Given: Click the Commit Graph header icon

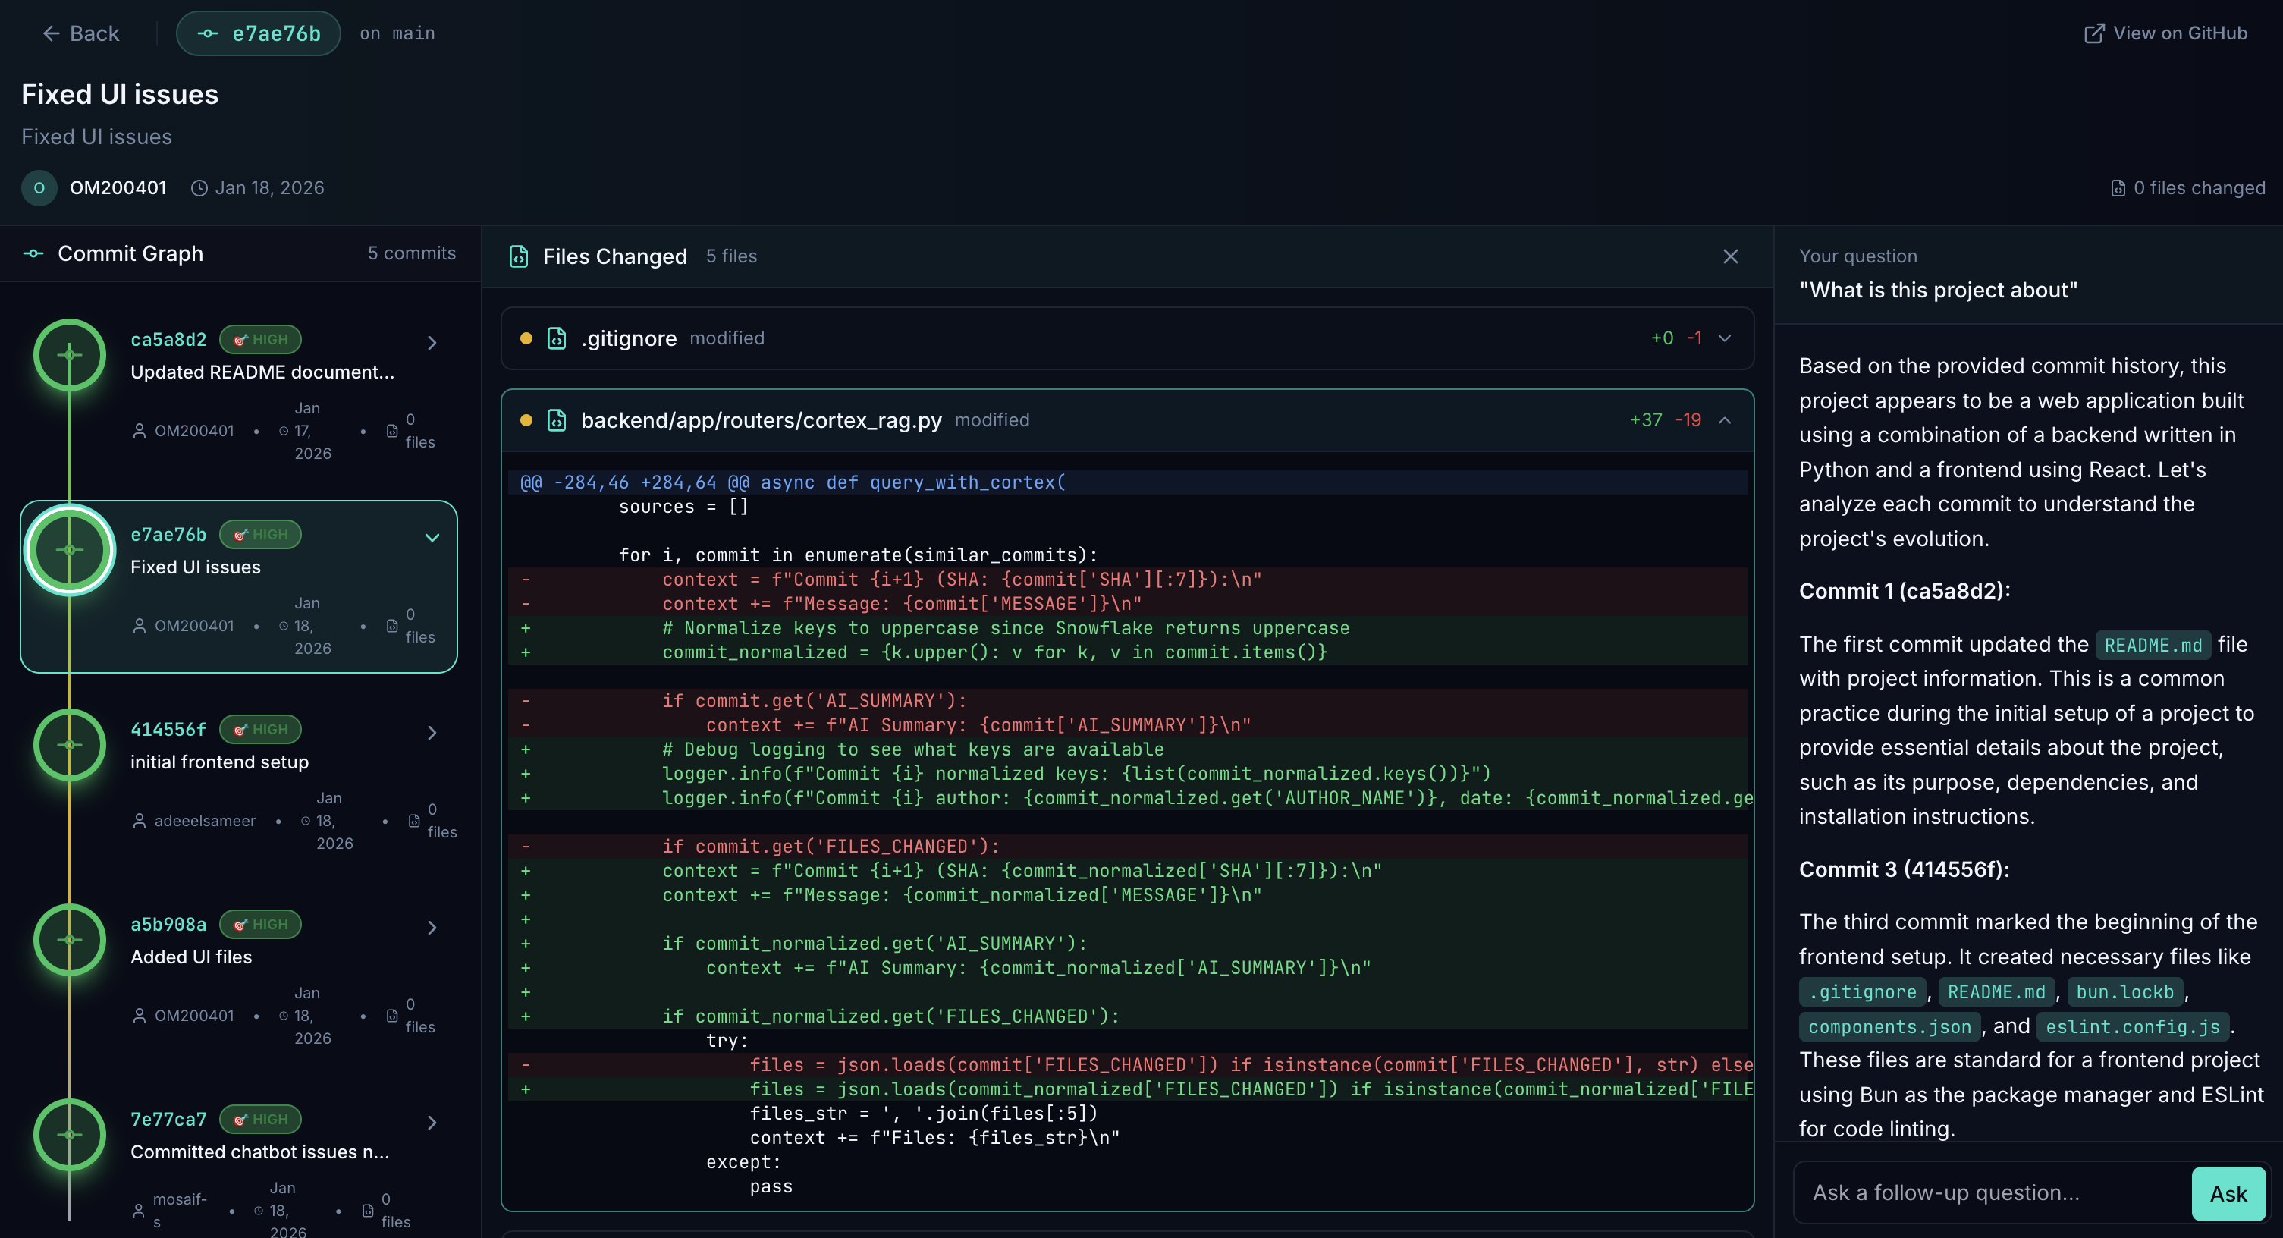Looking at the screenshot, I should tap(33, 253).
